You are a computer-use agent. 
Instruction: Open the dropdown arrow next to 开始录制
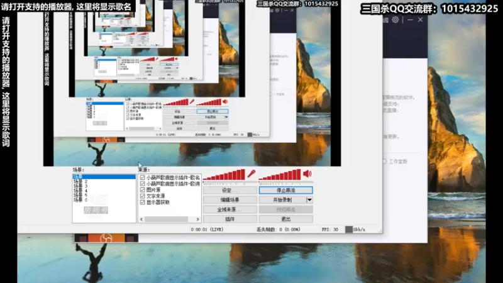click(309, 200)
